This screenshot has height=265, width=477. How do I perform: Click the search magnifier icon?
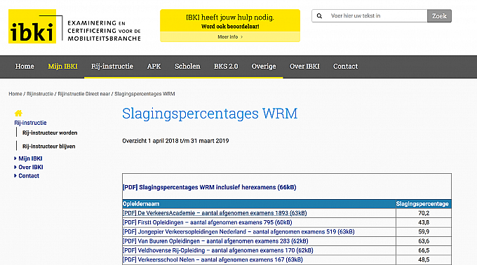click(319, 16)
